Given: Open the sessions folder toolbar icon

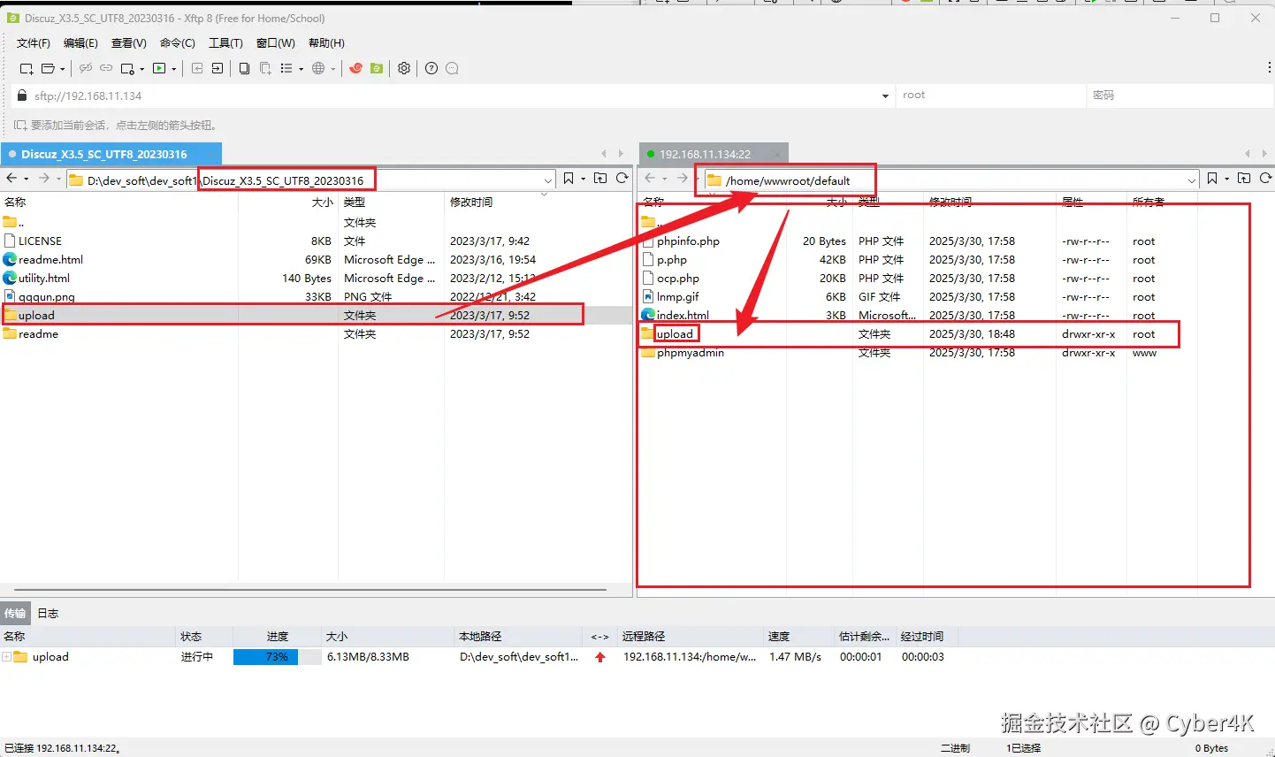Looking at the screenshot, I should pos(49,68).
